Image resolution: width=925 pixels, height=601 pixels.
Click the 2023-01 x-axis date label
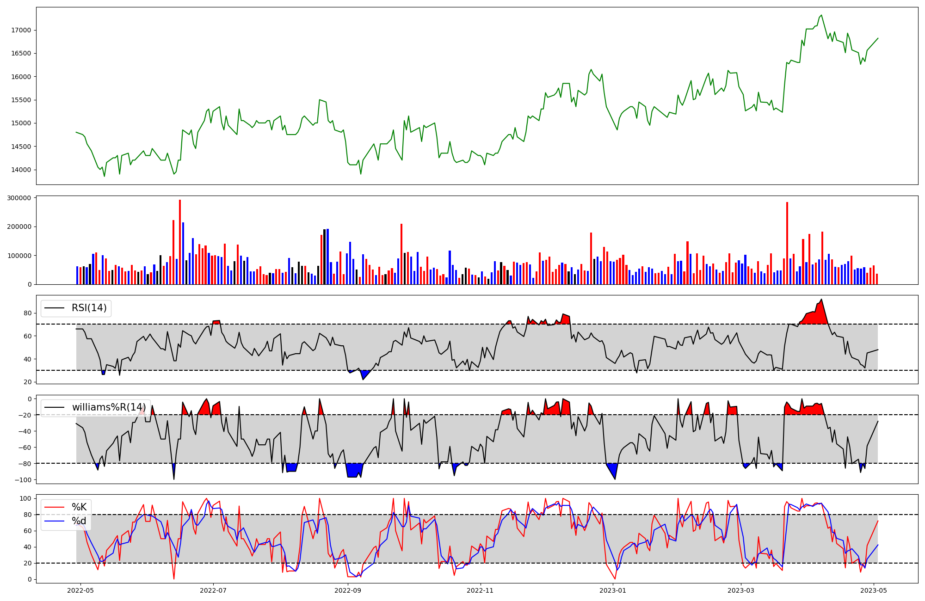click(x=613, y=590)
